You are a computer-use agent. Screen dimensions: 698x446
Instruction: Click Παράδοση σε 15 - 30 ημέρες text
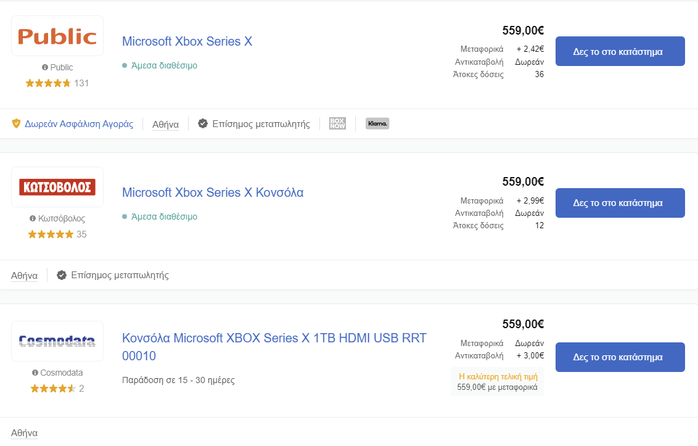point(178,380)
